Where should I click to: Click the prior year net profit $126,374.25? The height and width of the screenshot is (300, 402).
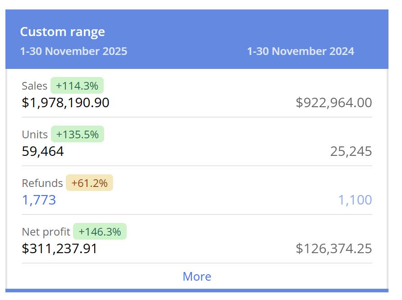(333, 249)
